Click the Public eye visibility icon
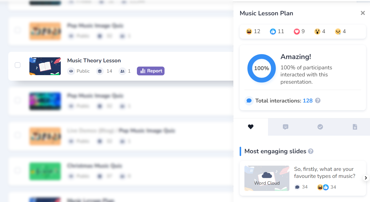Image resolution: width=370 pixels, height=202 pixels. (71, 71)
